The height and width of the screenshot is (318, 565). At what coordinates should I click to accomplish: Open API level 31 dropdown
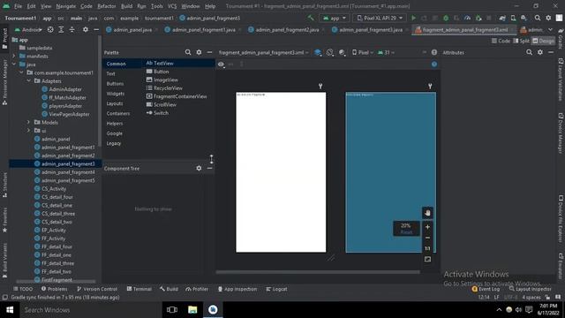click(386, 52)
